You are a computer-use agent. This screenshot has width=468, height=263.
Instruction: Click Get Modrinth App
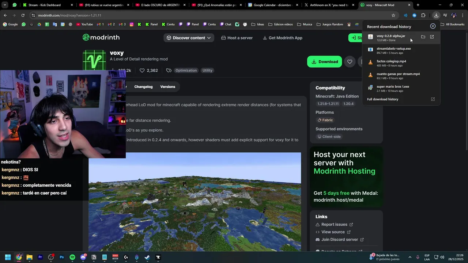coord(282,38)
